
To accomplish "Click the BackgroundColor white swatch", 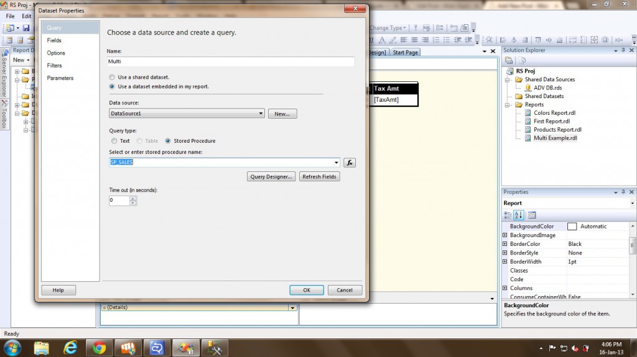I will point(572,227).
